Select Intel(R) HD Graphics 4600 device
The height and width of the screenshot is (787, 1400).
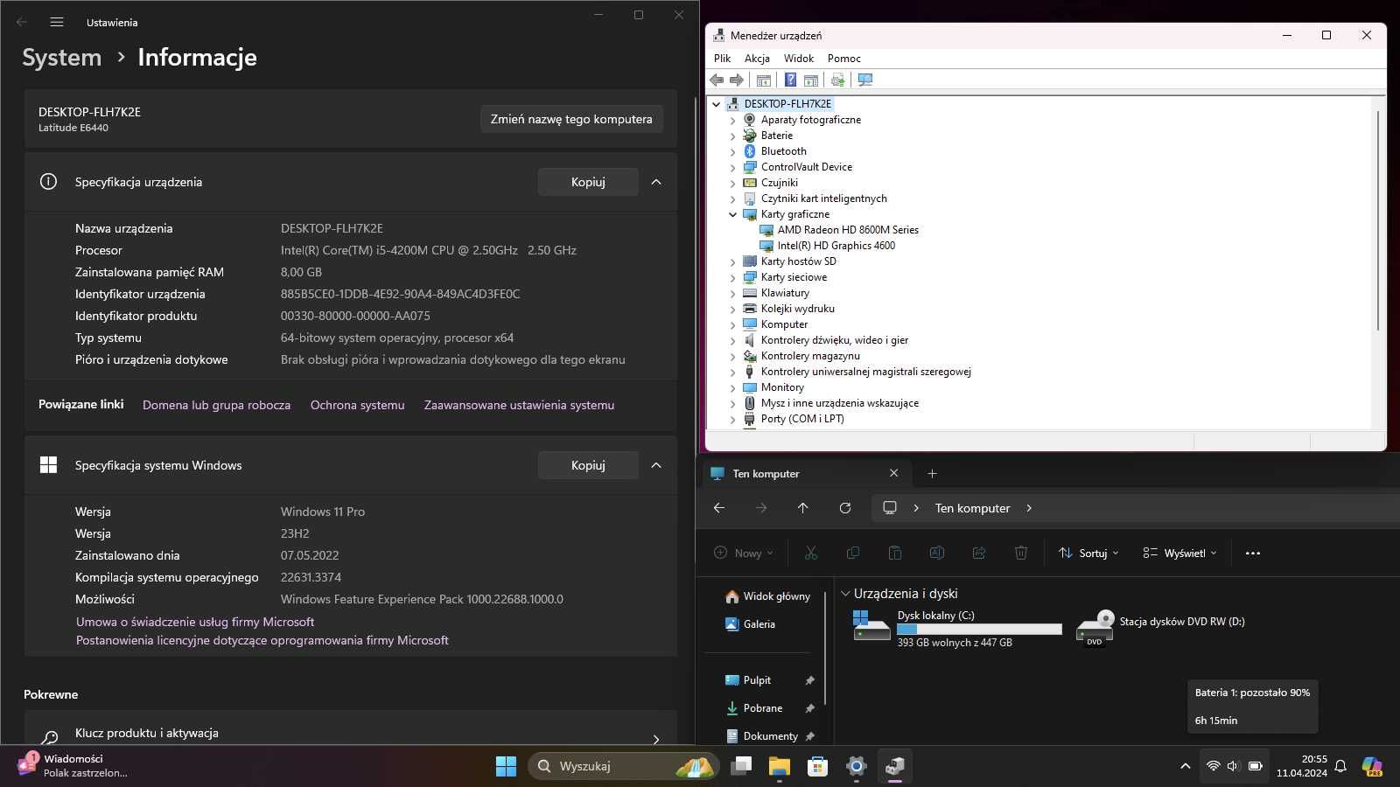coord(836,246)
